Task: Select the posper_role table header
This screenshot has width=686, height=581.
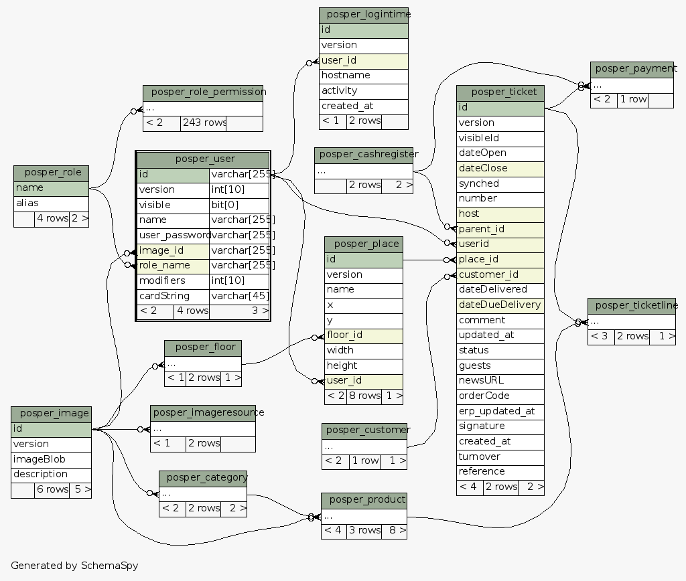Action: pos(51,173)
